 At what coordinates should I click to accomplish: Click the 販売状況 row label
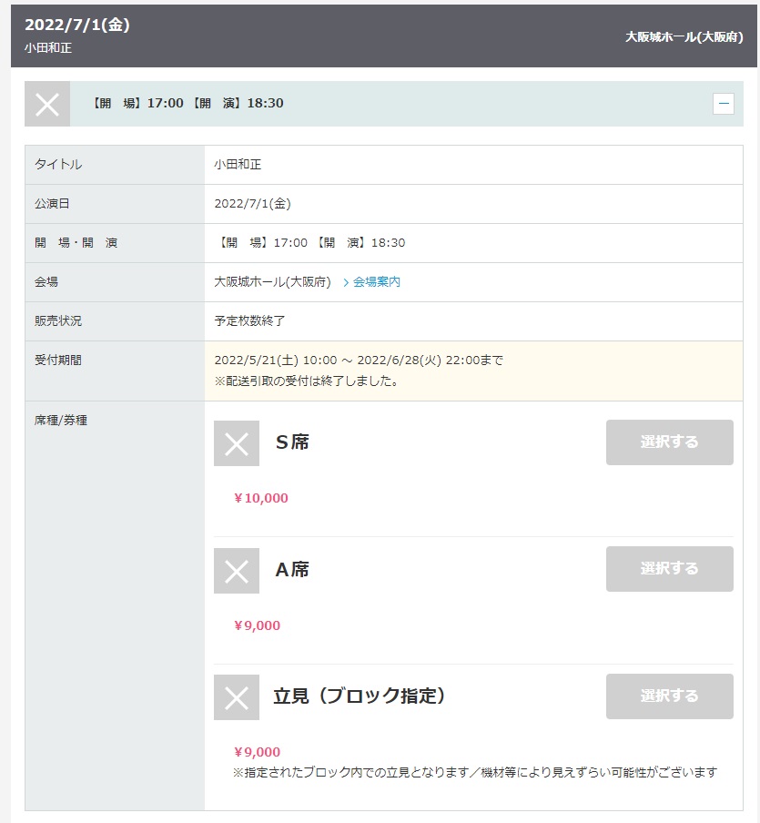point(58,320)
